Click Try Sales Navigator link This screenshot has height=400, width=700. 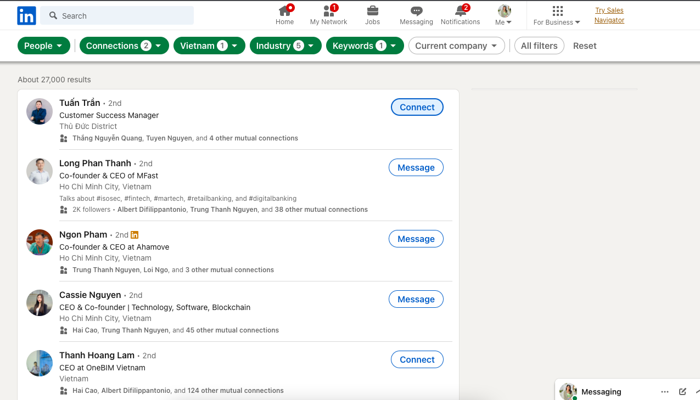pos(609,15)
